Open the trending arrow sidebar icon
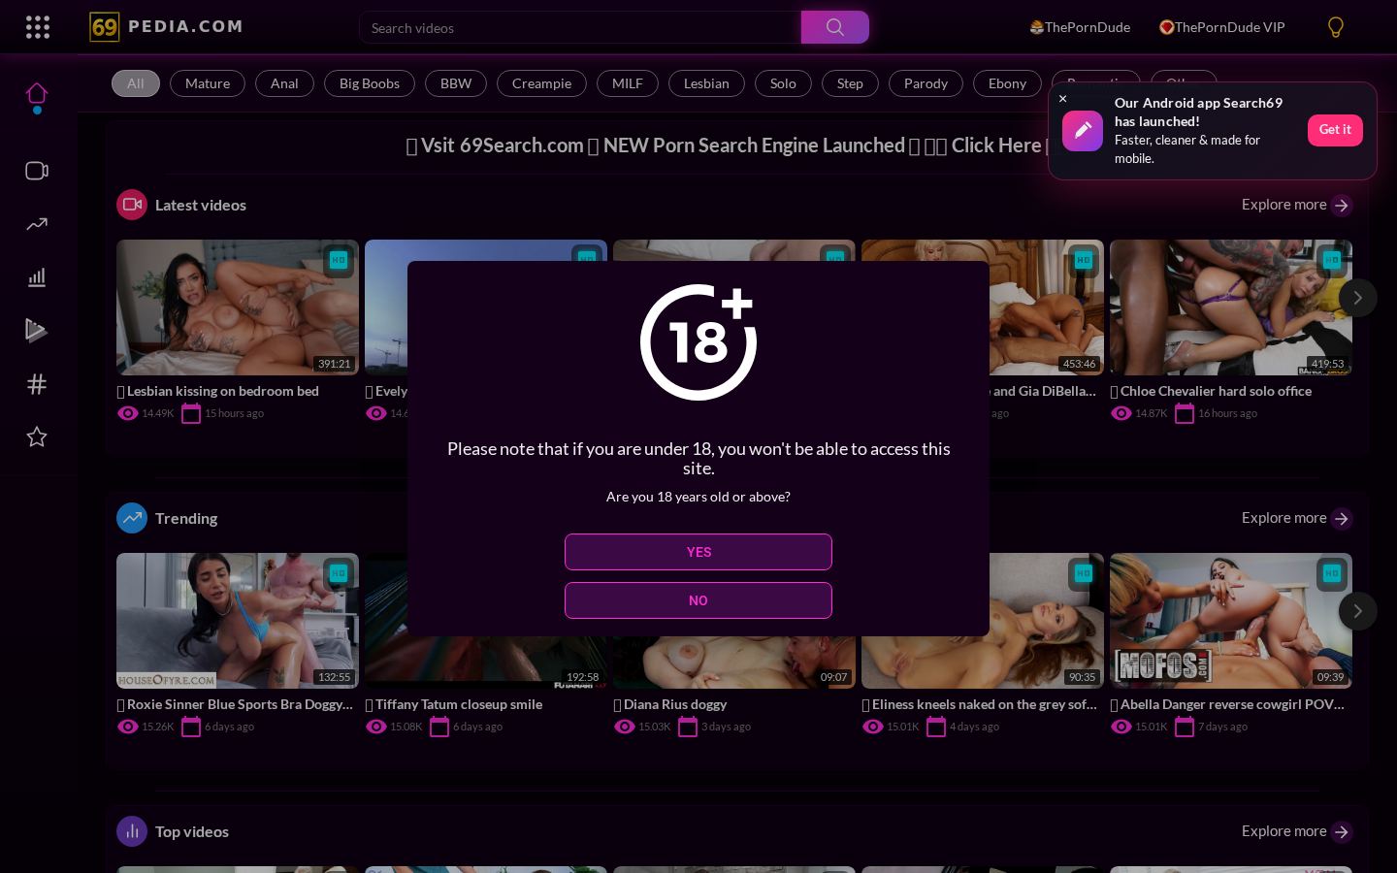The image size is (1397, 873). click(37, 224)
